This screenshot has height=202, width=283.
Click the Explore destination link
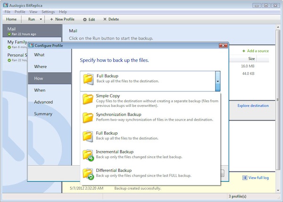click(253, 105)
